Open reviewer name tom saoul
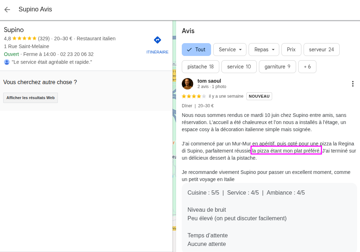Viewport: 360px width, 252px height. 209,81
